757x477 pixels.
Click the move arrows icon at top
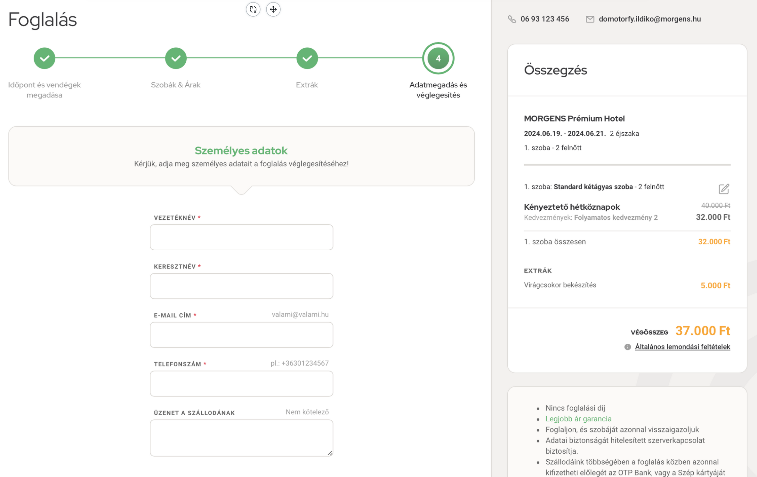tap(273, 9)
